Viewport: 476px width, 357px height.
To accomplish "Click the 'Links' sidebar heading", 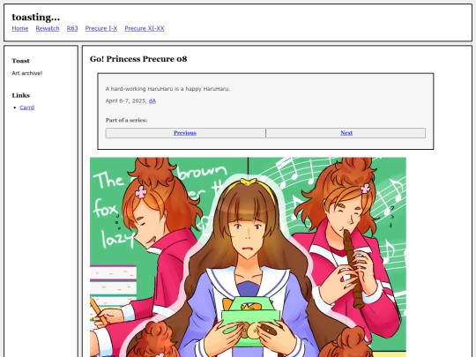I will [21, 95].
